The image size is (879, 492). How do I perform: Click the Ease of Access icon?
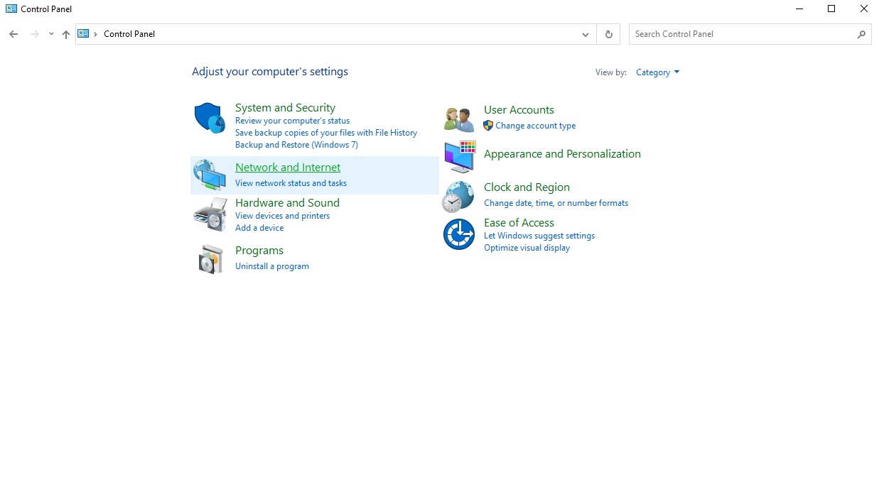click(459, 234)
